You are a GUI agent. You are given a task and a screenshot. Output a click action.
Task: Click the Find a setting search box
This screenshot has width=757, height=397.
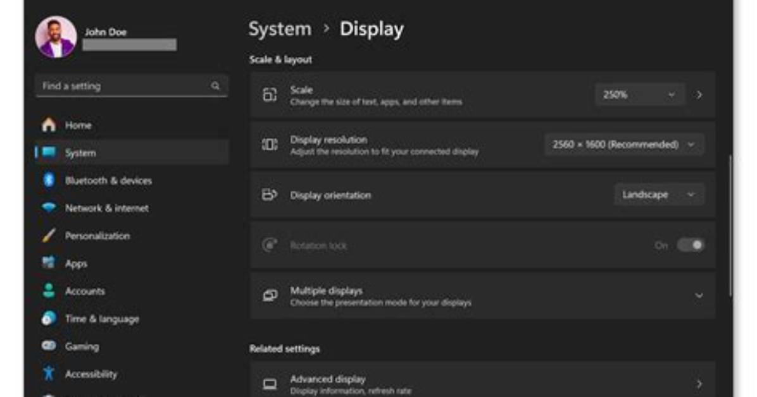tap(131, 86)
